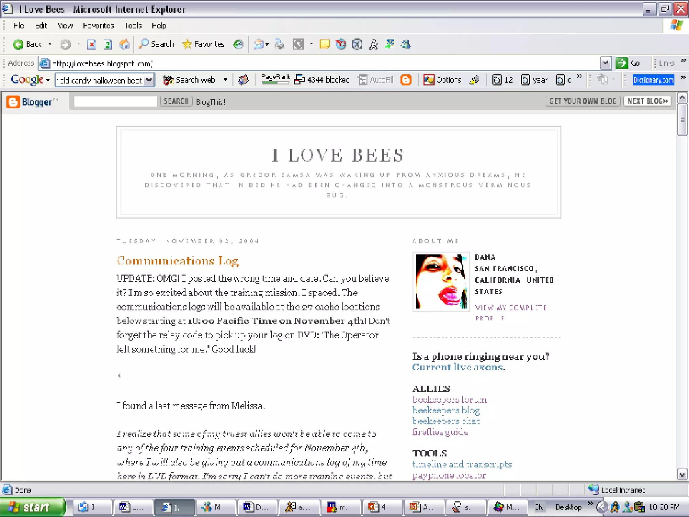Viewport: 689px width, 517px height.
Task: Click the Back navigation arrow button
Action: click(x=19, y=44)
